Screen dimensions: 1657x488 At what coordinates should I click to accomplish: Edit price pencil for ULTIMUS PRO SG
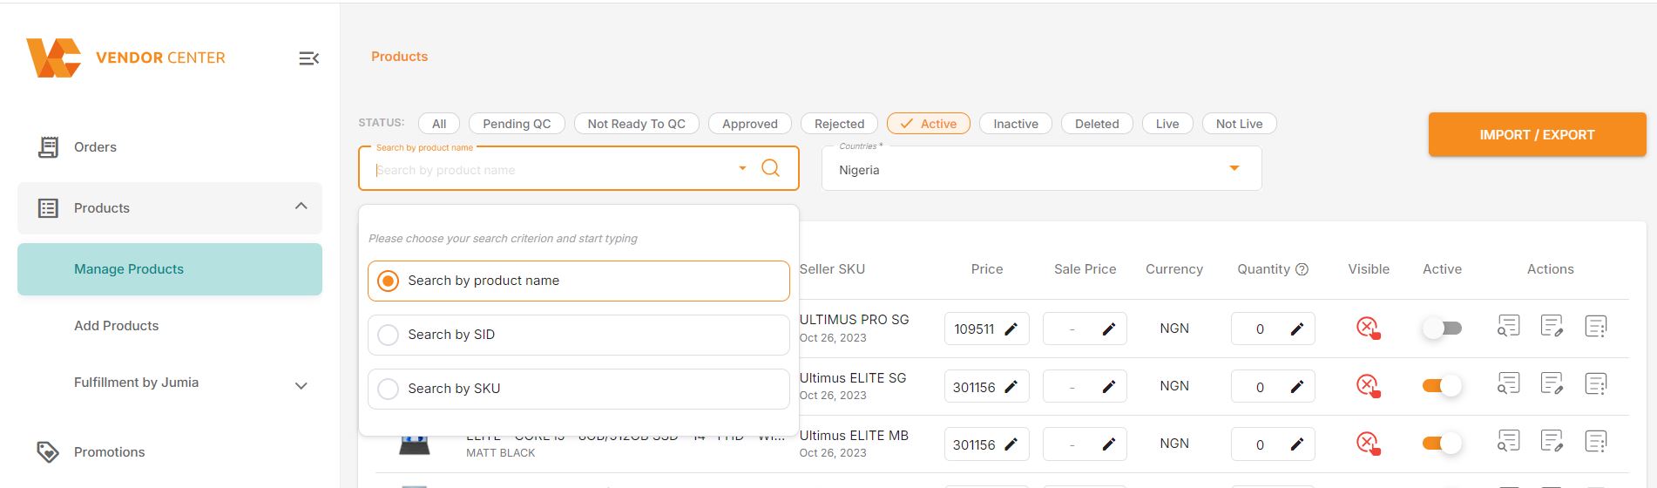[1011, 329]
